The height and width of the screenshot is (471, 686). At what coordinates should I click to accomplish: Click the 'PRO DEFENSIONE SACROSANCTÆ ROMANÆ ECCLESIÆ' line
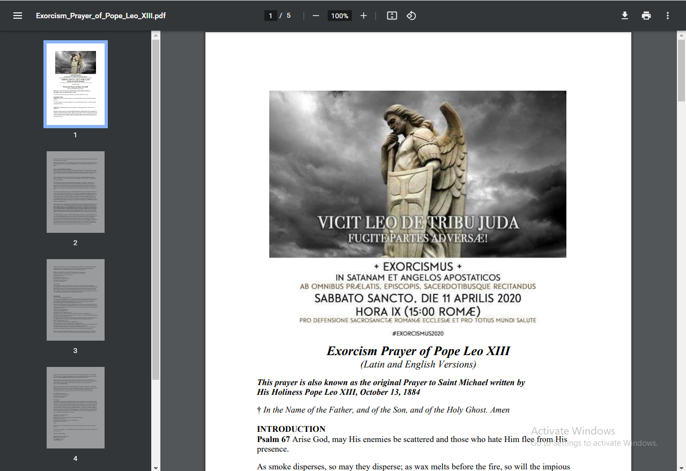pyautogui.click(x=418, y=320)
